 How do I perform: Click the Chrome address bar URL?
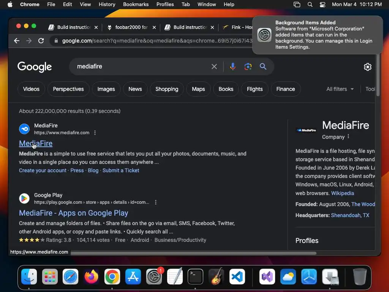157,41
